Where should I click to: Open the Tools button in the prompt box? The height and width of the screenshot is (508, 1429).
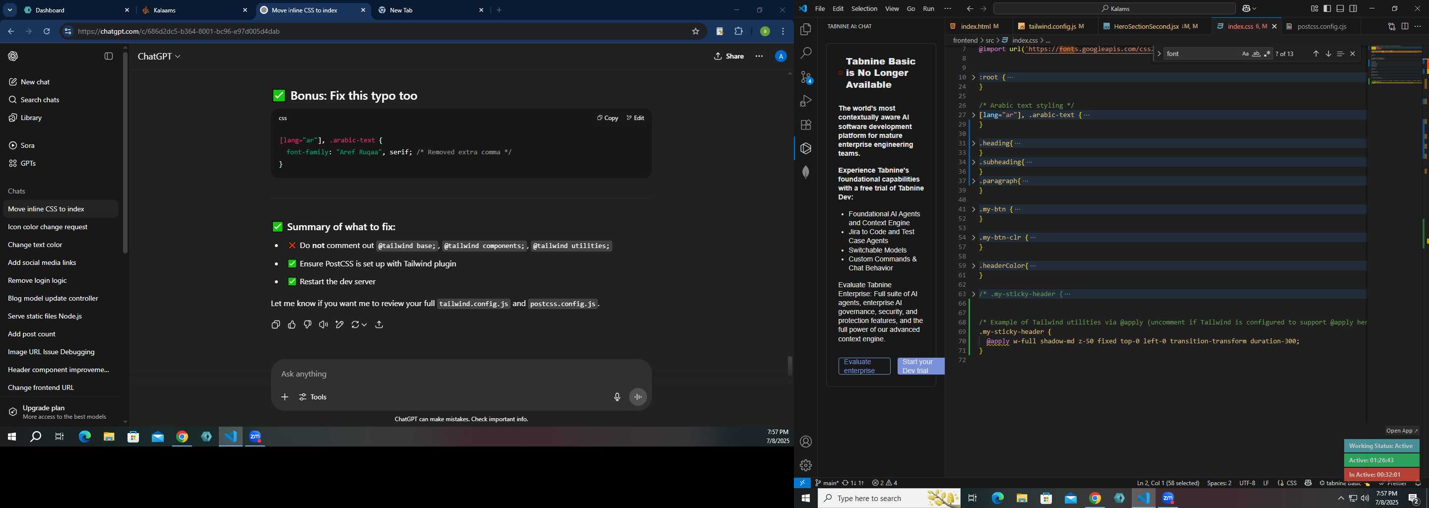(x=314, y=397)
